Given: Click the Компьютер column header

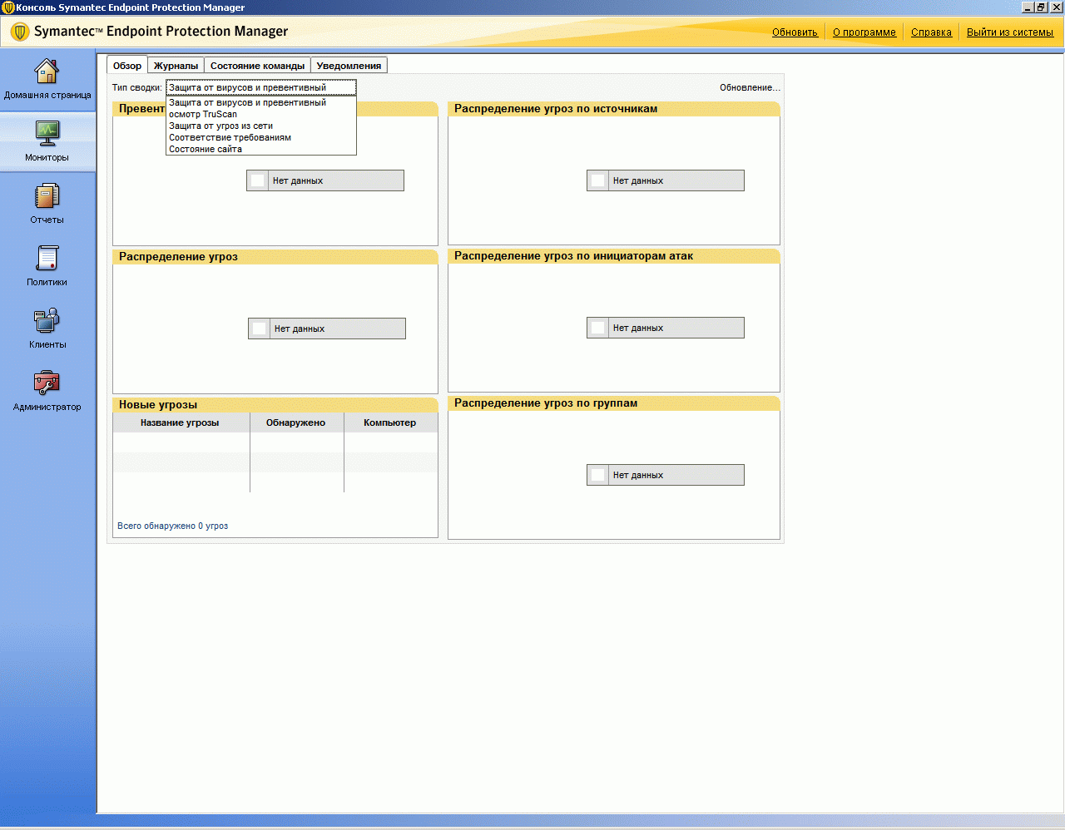Looking at the screenshot, I should pos(390,422).
